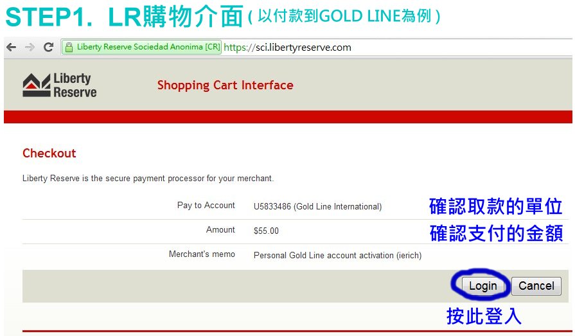Screen dimensions: 575x336
Task: Click the green SSL padlock icon
Action: click(x=69, y=48)
